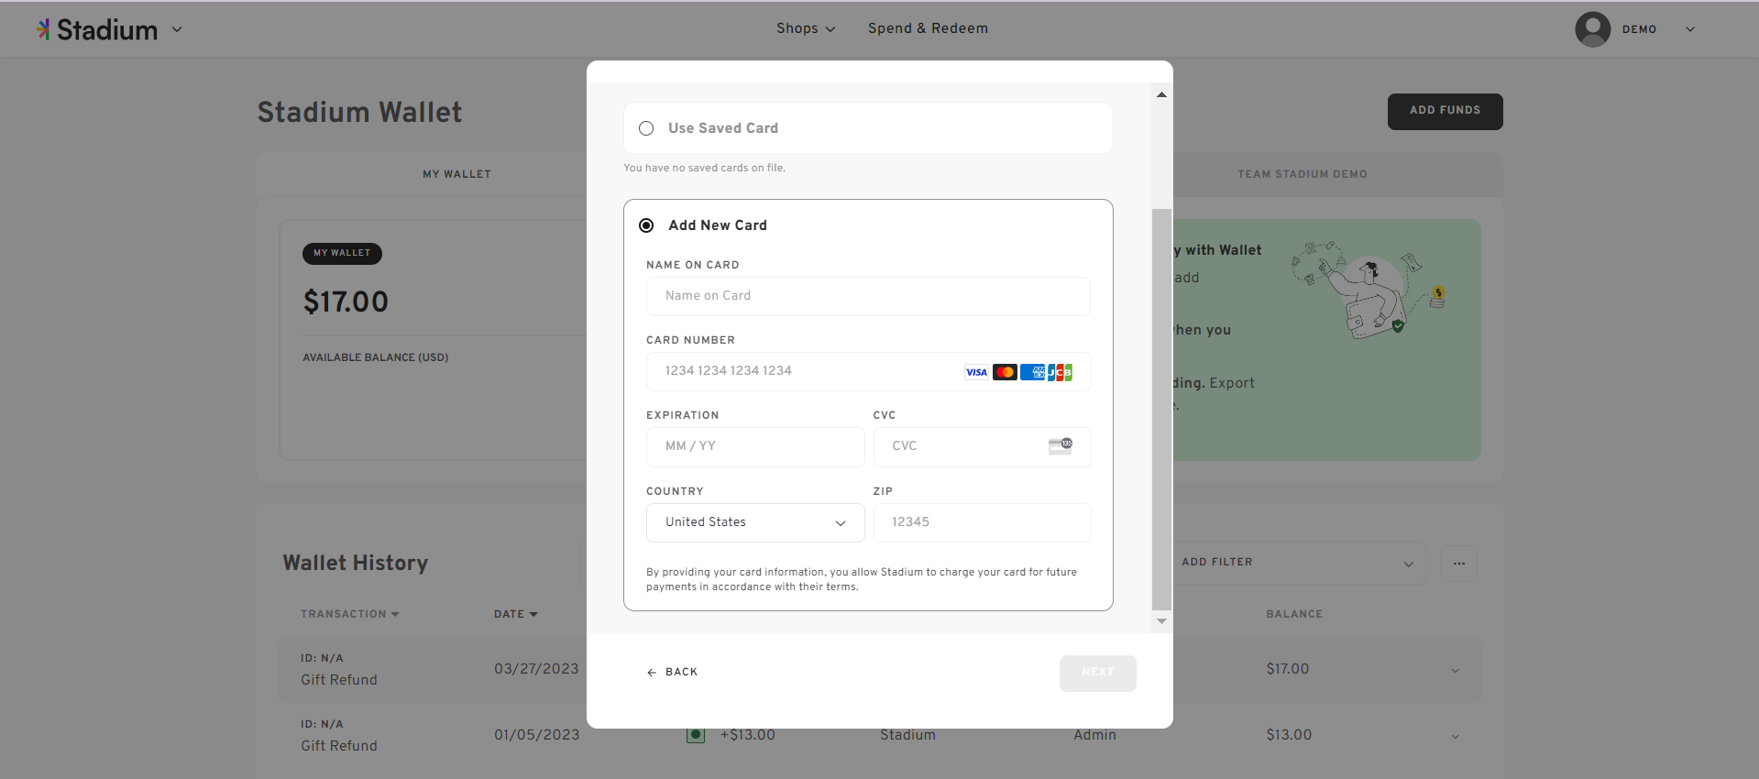Screen dimensions: 1759x779
Task: Expand the 01/05/2023 Gift Refund row chevron
Action: [x=1456, y=736]
